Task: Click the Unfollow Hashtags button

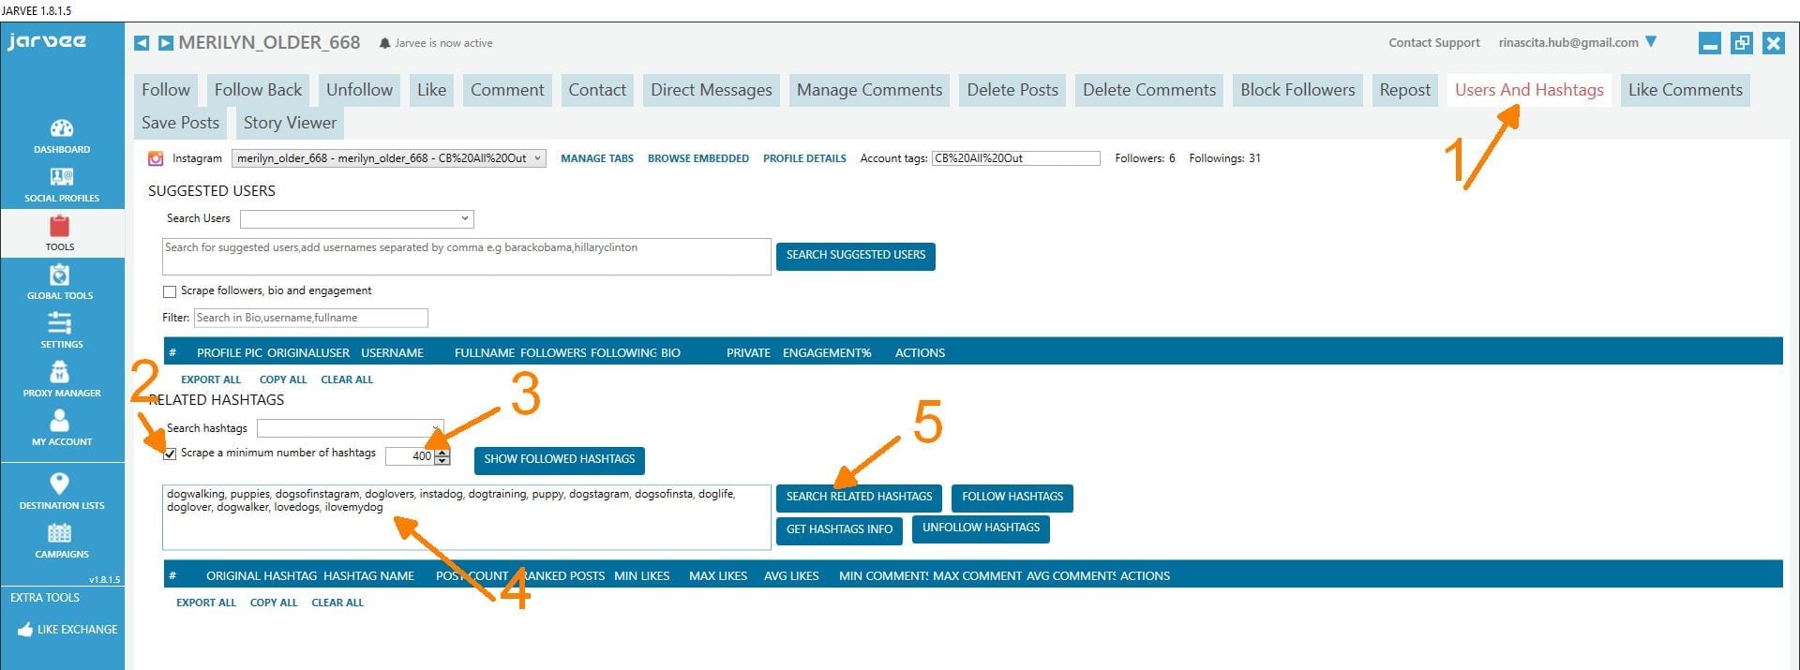Action: (x=981, y=529)
